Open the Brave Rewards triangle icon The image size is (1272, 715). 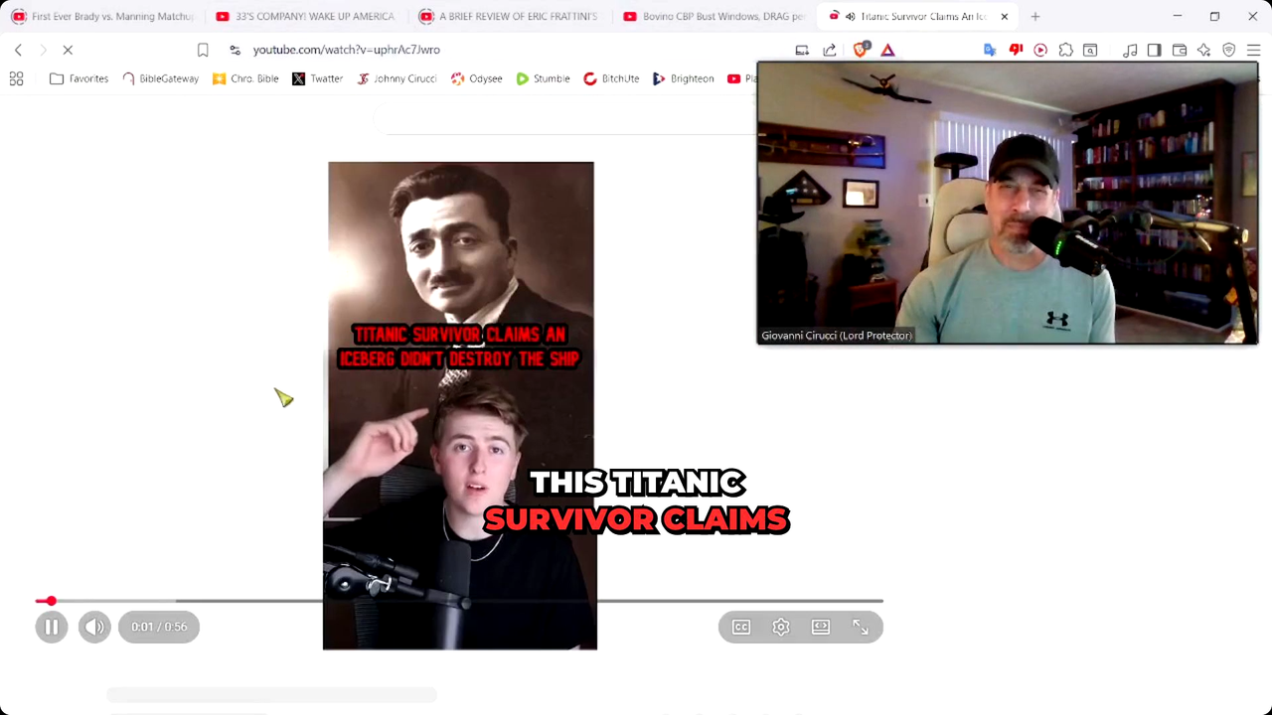[887, 50]
